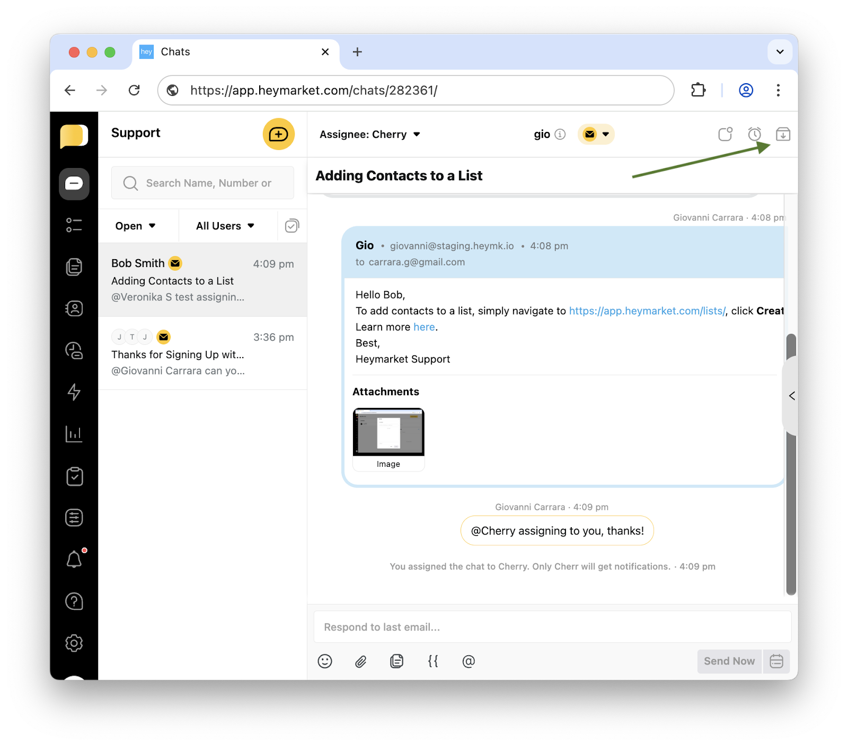Open the Open status filter dropdown
This screenshot has width=848, height=746.
136,226
